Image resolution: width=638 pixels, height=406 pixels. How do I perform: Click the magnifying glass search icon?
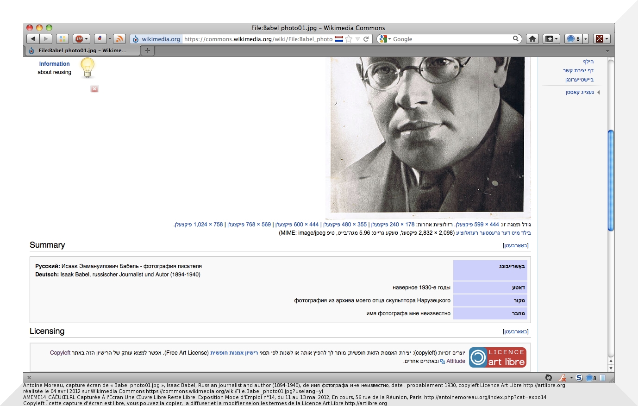tap(516, 39)
